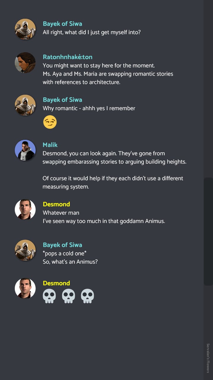Click the chat scrollbar thumb
This screenshot has height=380, width=213.
[x=208, y=232]
